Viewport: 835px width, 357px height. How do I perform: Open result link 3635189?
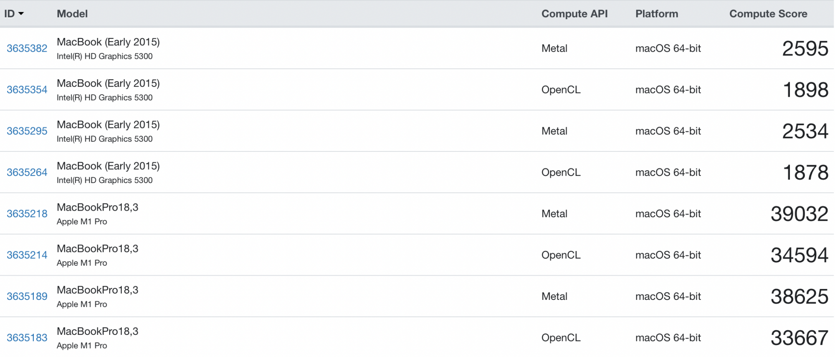pyautogui.click(x=27, y=296)
